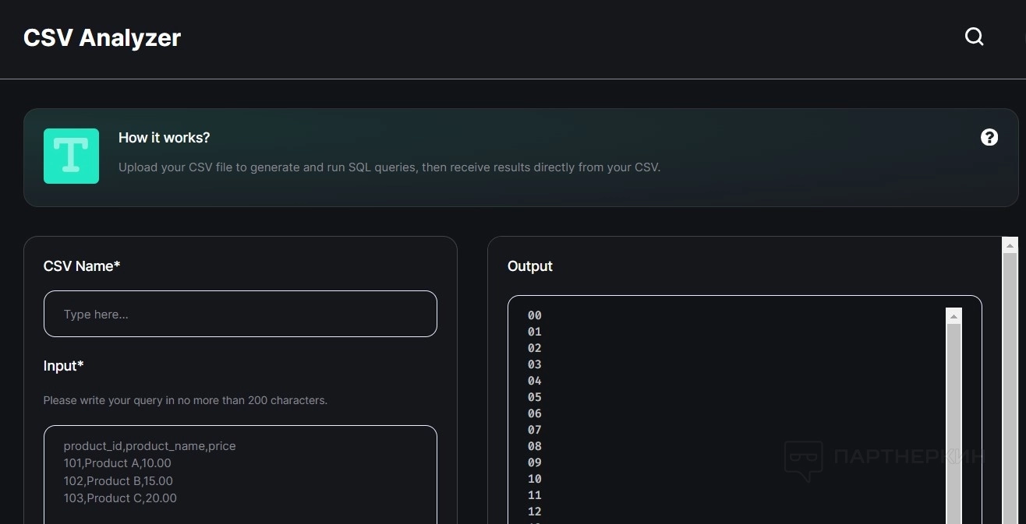The height and width of the screenshot is (524, 1026).
Task: Click into the Input query textarea
Action: pyautogui.click(x=240, y=473)
